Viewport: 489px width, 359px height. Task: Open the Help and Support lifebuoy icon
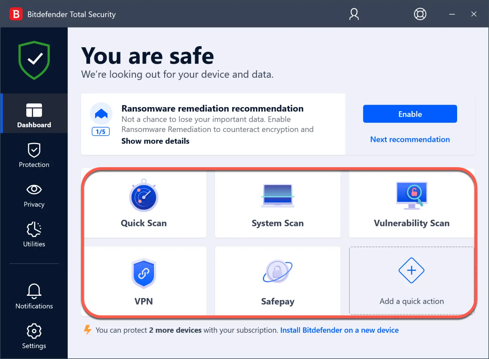(x=420, y=14)
